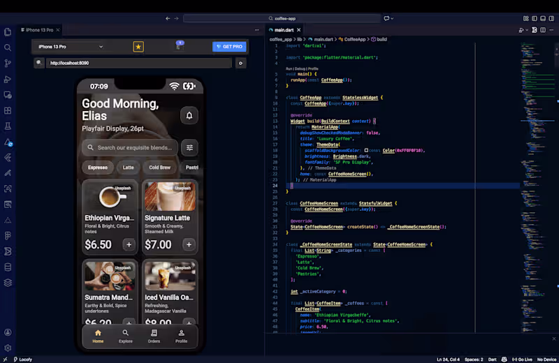Open Signature Latte product image
The height and width of the screenshot is (363, 559).
(170, 197)
